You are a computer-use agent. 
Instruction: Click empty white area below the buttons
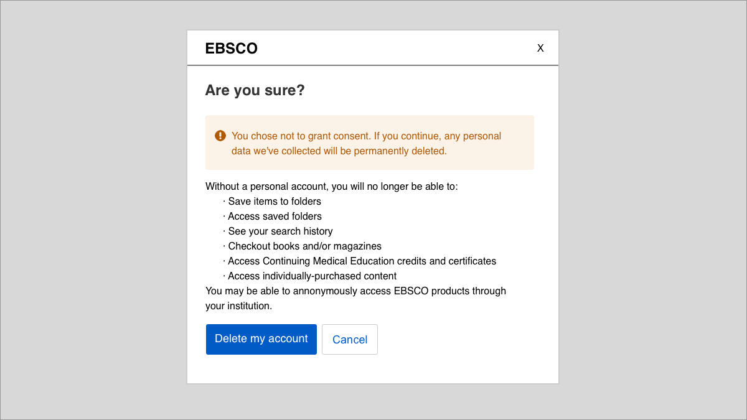tap(372, 369)
